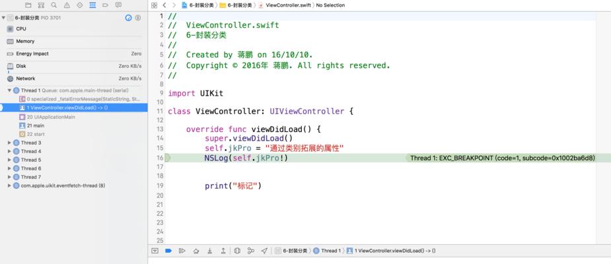Viewport: 611px width, 264px height.
Task: Click the Step into debug icon
Action: point(209,251)
